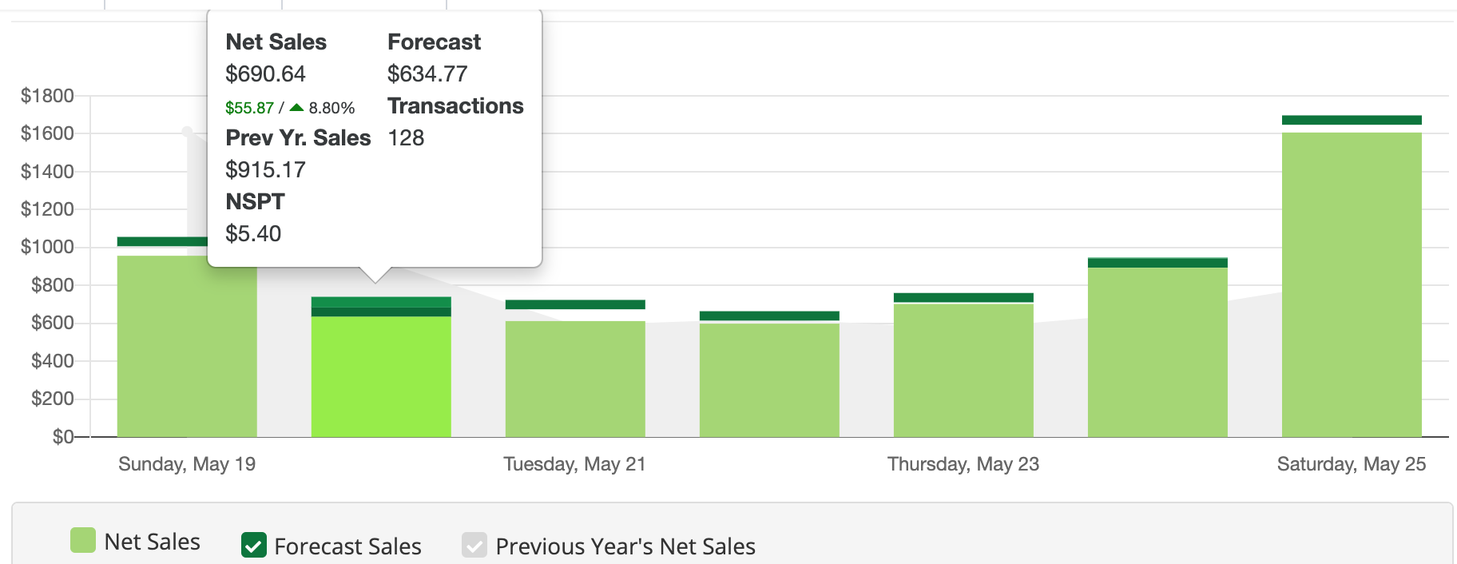Click the forecast marker above Friday's bar
Viewport: 1457px width, 564px height.
(1157, 262)
